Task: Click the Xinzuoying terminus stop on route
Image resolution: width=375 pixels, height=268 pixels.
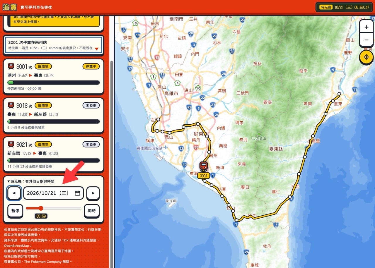Action: [158, 119]
